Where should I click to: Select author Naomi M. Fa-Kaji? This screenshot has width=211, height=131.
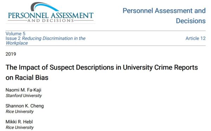click(x=24, y=90)
